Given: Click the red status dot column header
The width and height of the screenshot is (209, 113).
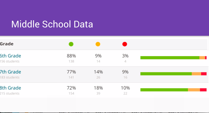Looking at the screenshot, I should coord(125,44).
